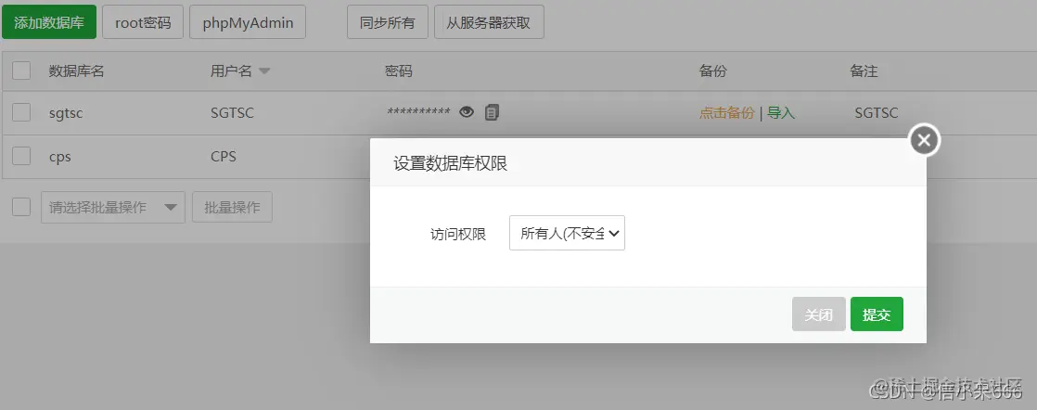1037x410 pixels.
Task: Click the CPS username cell
Action: 224,157
